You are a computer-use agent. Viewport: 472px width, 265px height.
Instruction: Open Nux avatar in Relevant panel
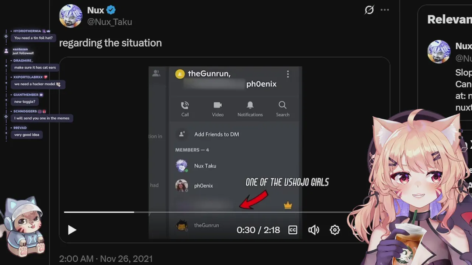pos(439,52)
